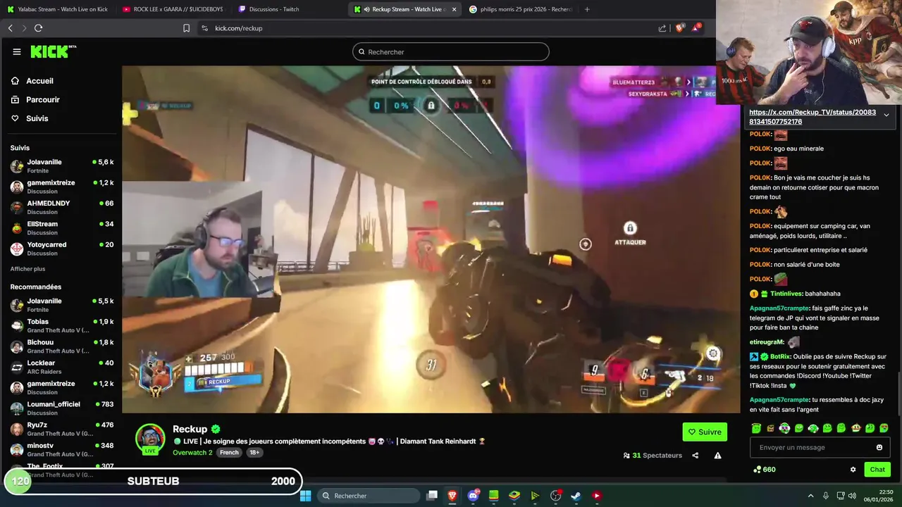The height and width of the screenshot is (507, 902).
Task: Open Yotoycarred followed channel
Action: click(62, 249)
